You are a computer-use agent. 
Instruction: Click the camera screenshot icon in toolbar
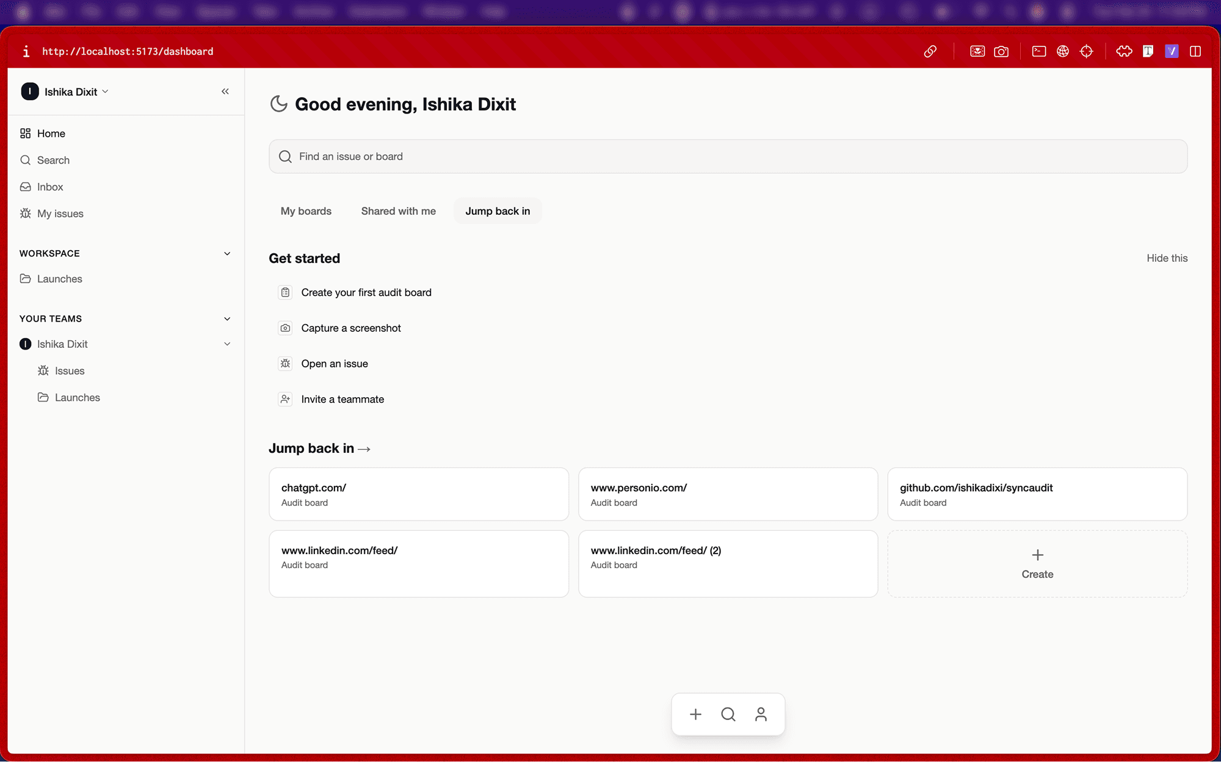pyautogui.click(x=1001, y=51)
